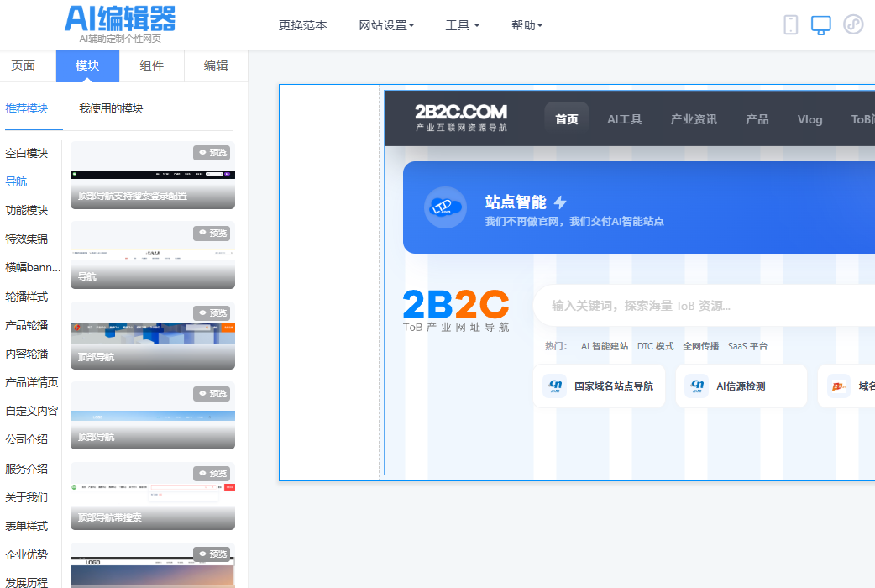Preview the module labeled 导航
The height and width of the screenshot is (588, 875).
coord(212,234)
